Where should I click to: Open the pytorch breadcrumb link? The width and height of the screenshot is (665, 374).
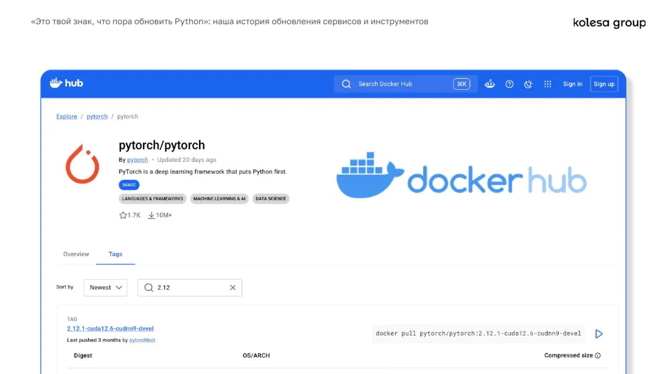click(97, 117)
